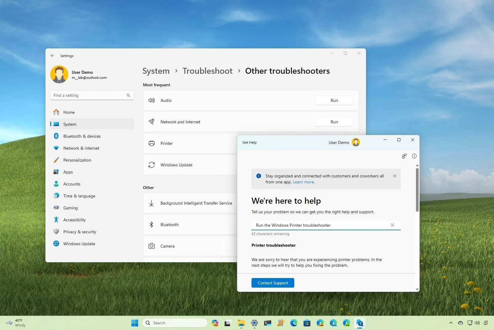Open OneDrive cloud icon in system tray
This screenshot has height=330, width=494.
pyautogui.click(x=461, y=323)
